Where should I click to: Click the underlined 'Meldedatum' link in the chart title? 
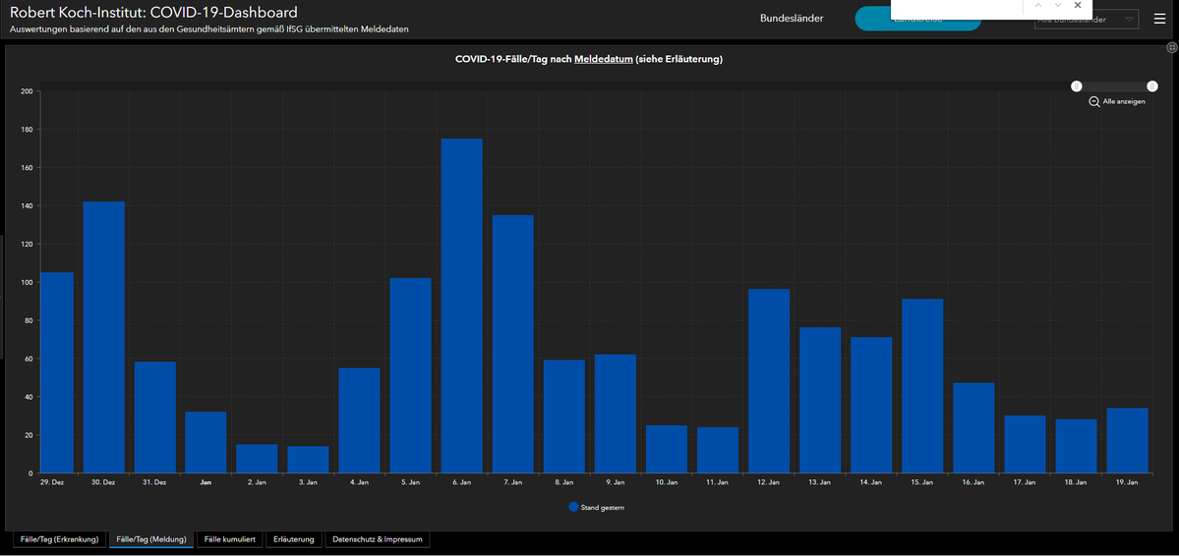pos(603,60)
